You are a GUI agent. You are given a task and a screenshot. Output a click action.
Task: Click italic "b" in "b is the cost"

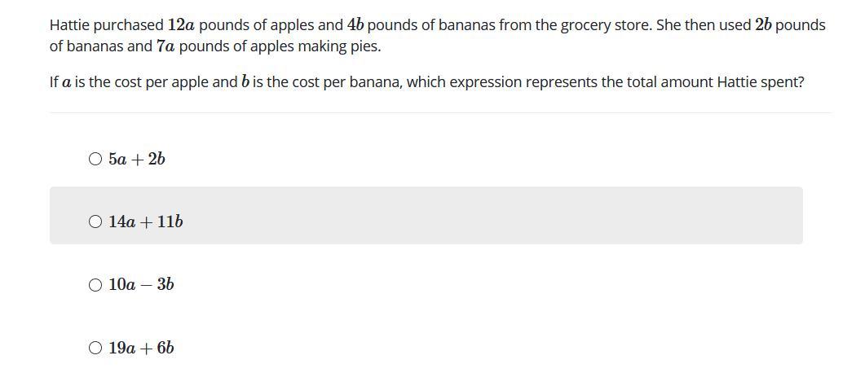coord(245,82)
